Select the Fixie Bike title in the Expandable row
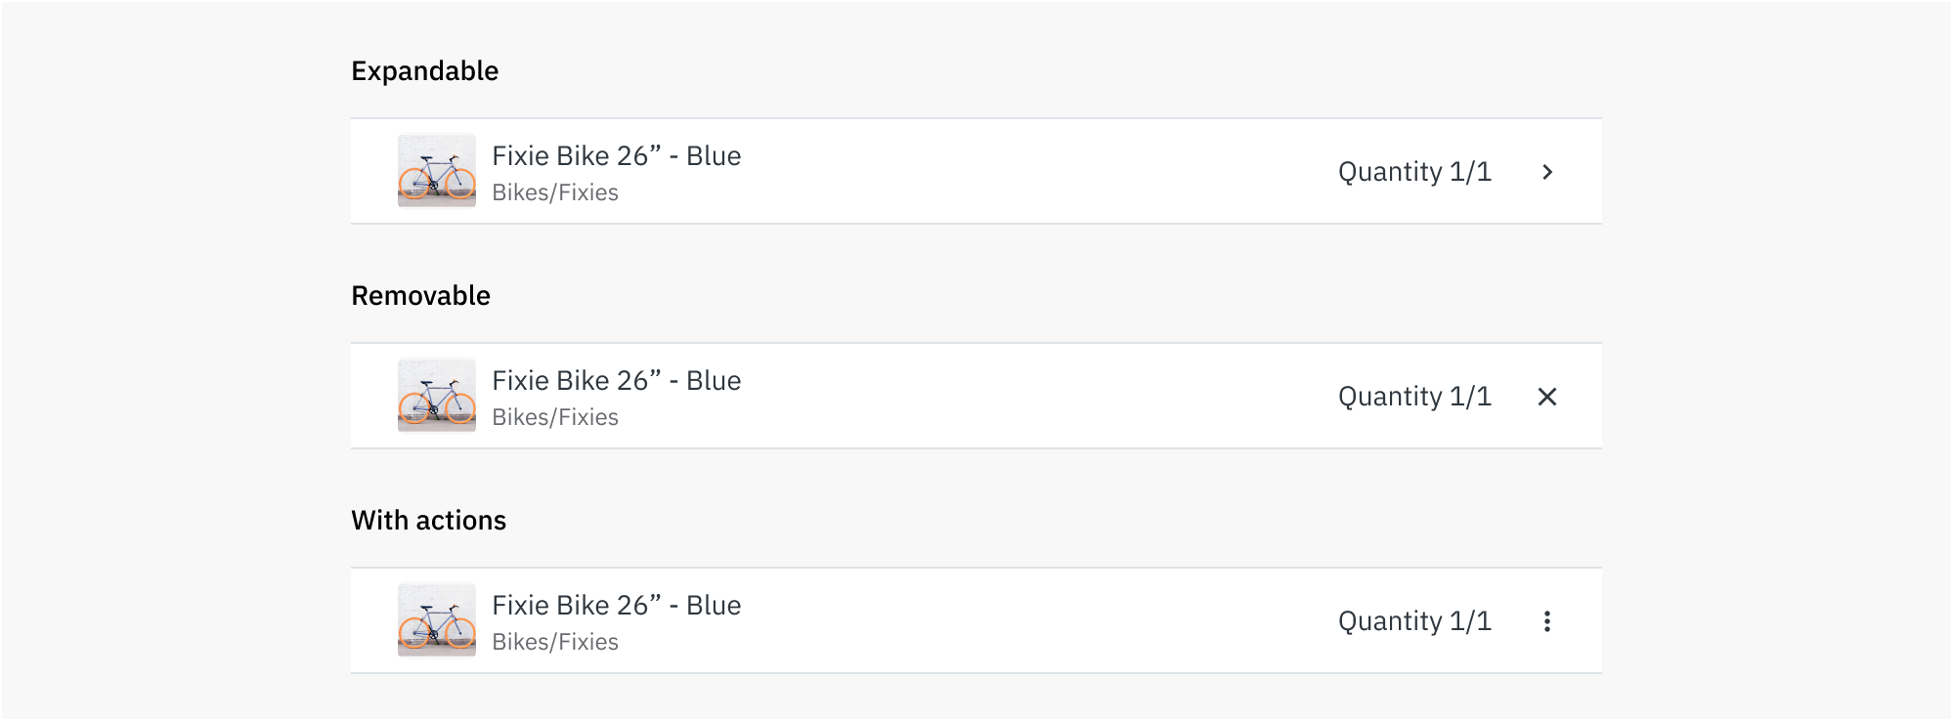The height and width of the screenshot is (721, 1953). tap(616, 156)
